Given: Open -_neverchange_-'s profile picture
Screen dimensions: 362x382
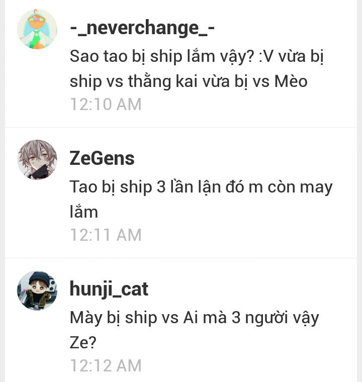Looking at the screenshot, I should point(37,29).
